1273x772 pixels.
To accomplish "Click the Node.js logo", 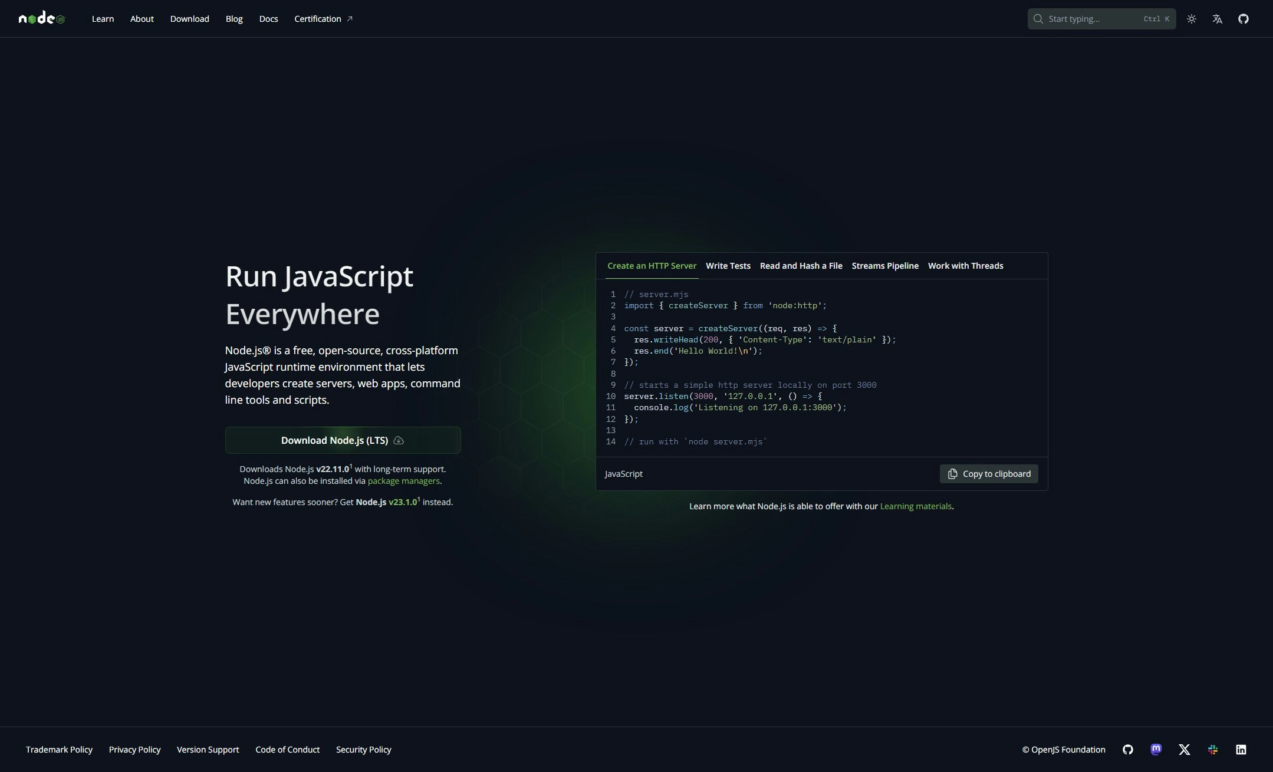I will pyautogui.click(x=41, y=18).
